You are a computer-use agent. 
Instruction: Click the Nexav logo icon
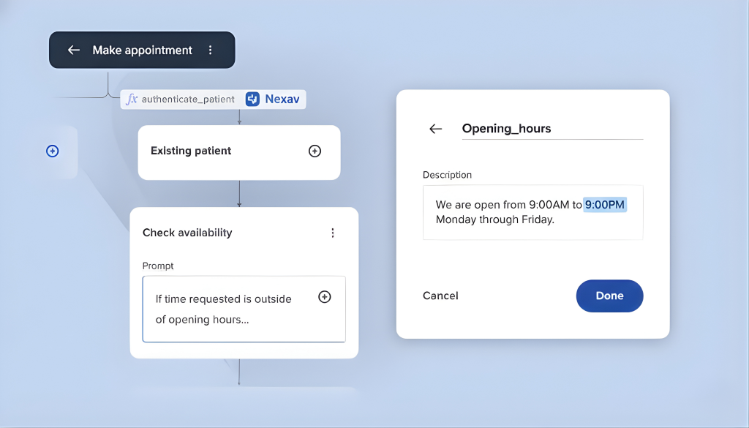252,99
